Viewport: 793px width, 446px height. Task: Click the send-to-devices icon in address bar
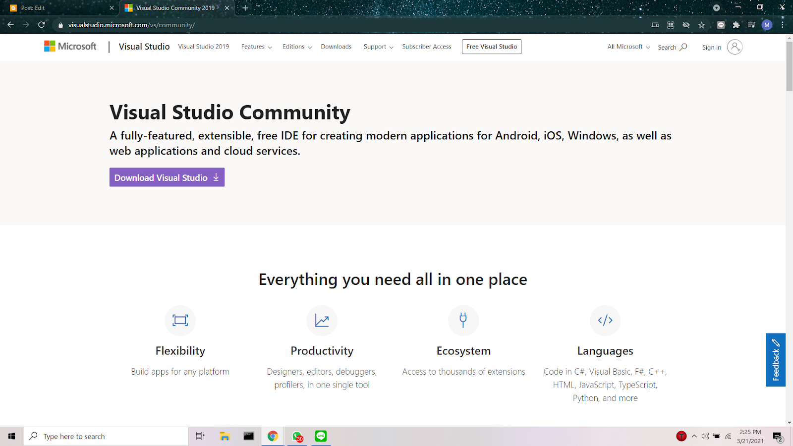[655, 25]
